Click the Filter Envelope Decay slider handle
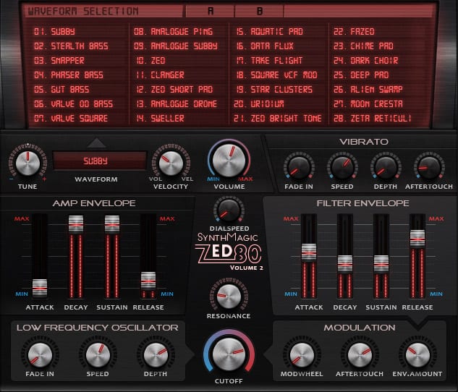The height and width of the screenshot is (392, 458). pos(345,265)
